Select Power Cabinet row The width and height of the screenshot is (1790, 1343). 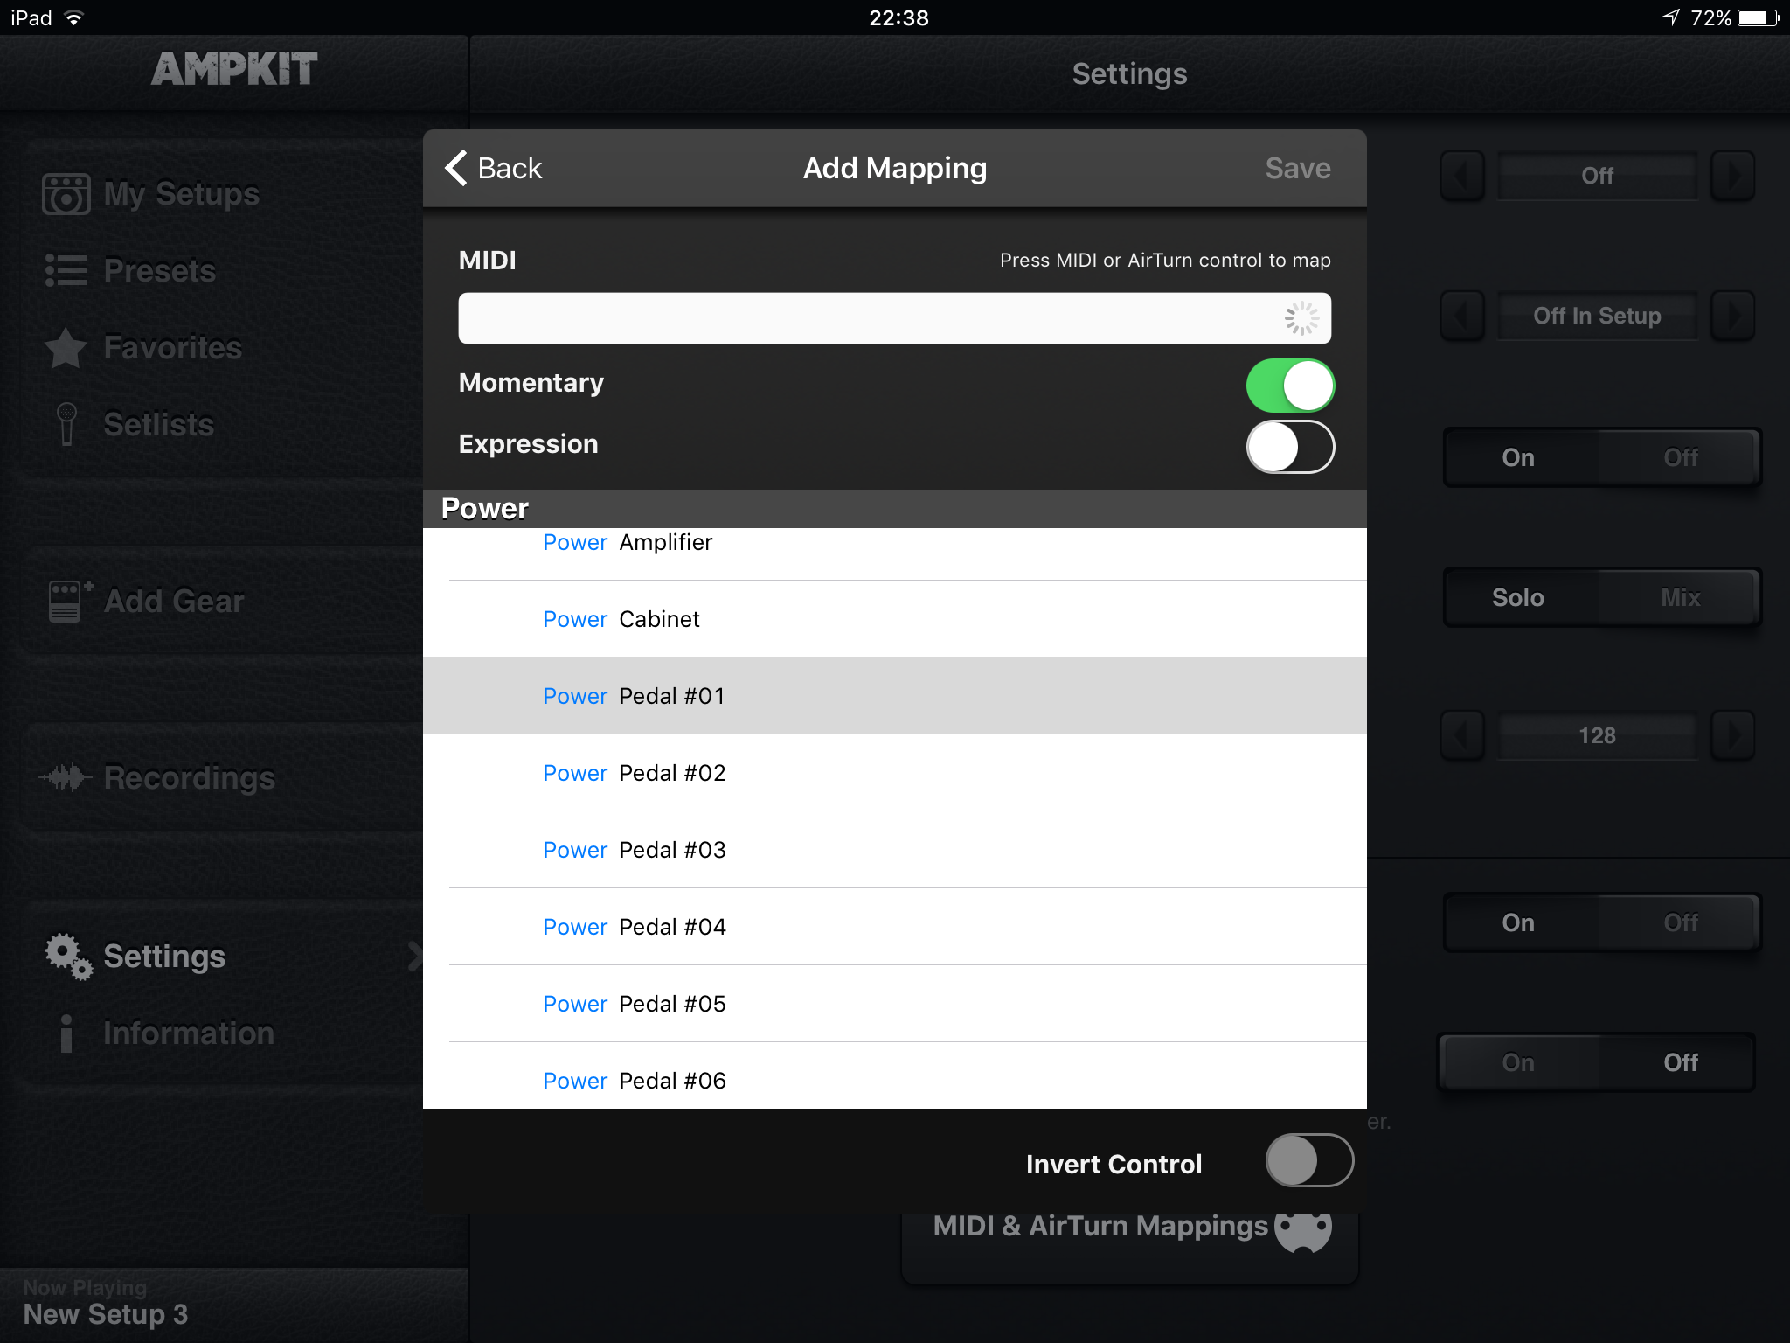(895, 619)
